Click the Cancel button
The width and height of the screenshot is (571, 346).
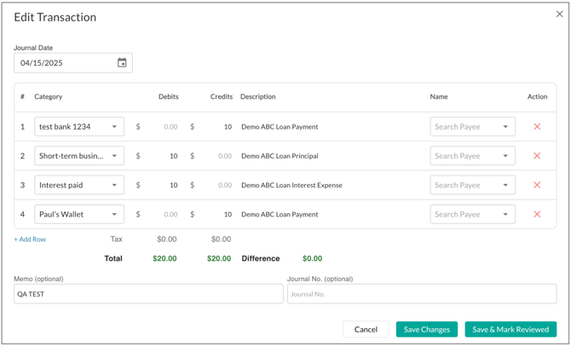click(366, 329)
